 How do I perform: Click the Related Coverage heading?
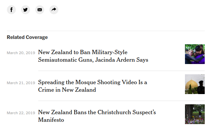click(x=27, y=37)
